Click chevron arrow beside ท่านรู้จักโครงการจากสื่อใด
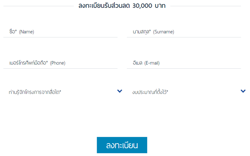This screenshot has height=156, width=250. point(119,91)
